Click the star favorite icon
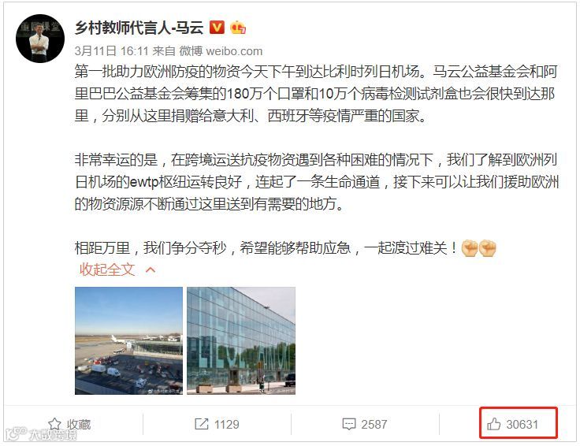This screenshot has width=580, height=446. [54, 424]
